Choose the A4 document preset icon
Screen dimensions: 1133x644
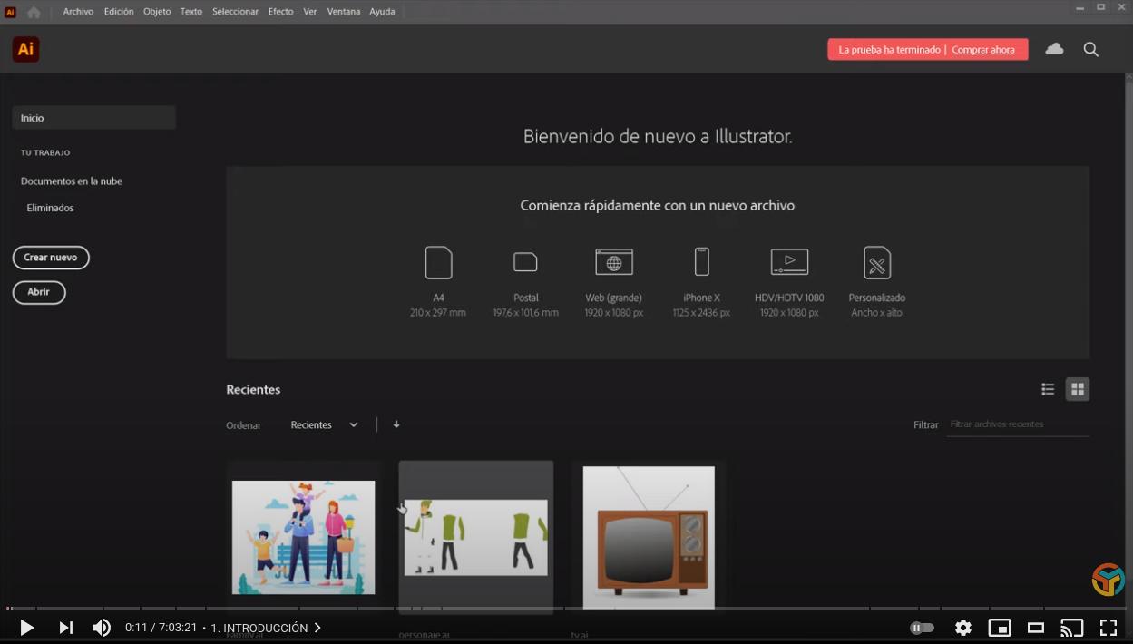(438, 262)
